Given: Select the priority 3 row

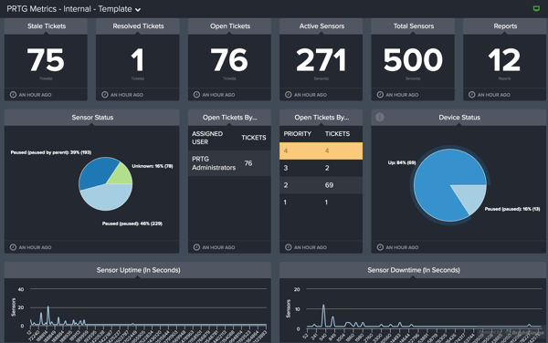Looking at the screenshot, I should (321, 168).
